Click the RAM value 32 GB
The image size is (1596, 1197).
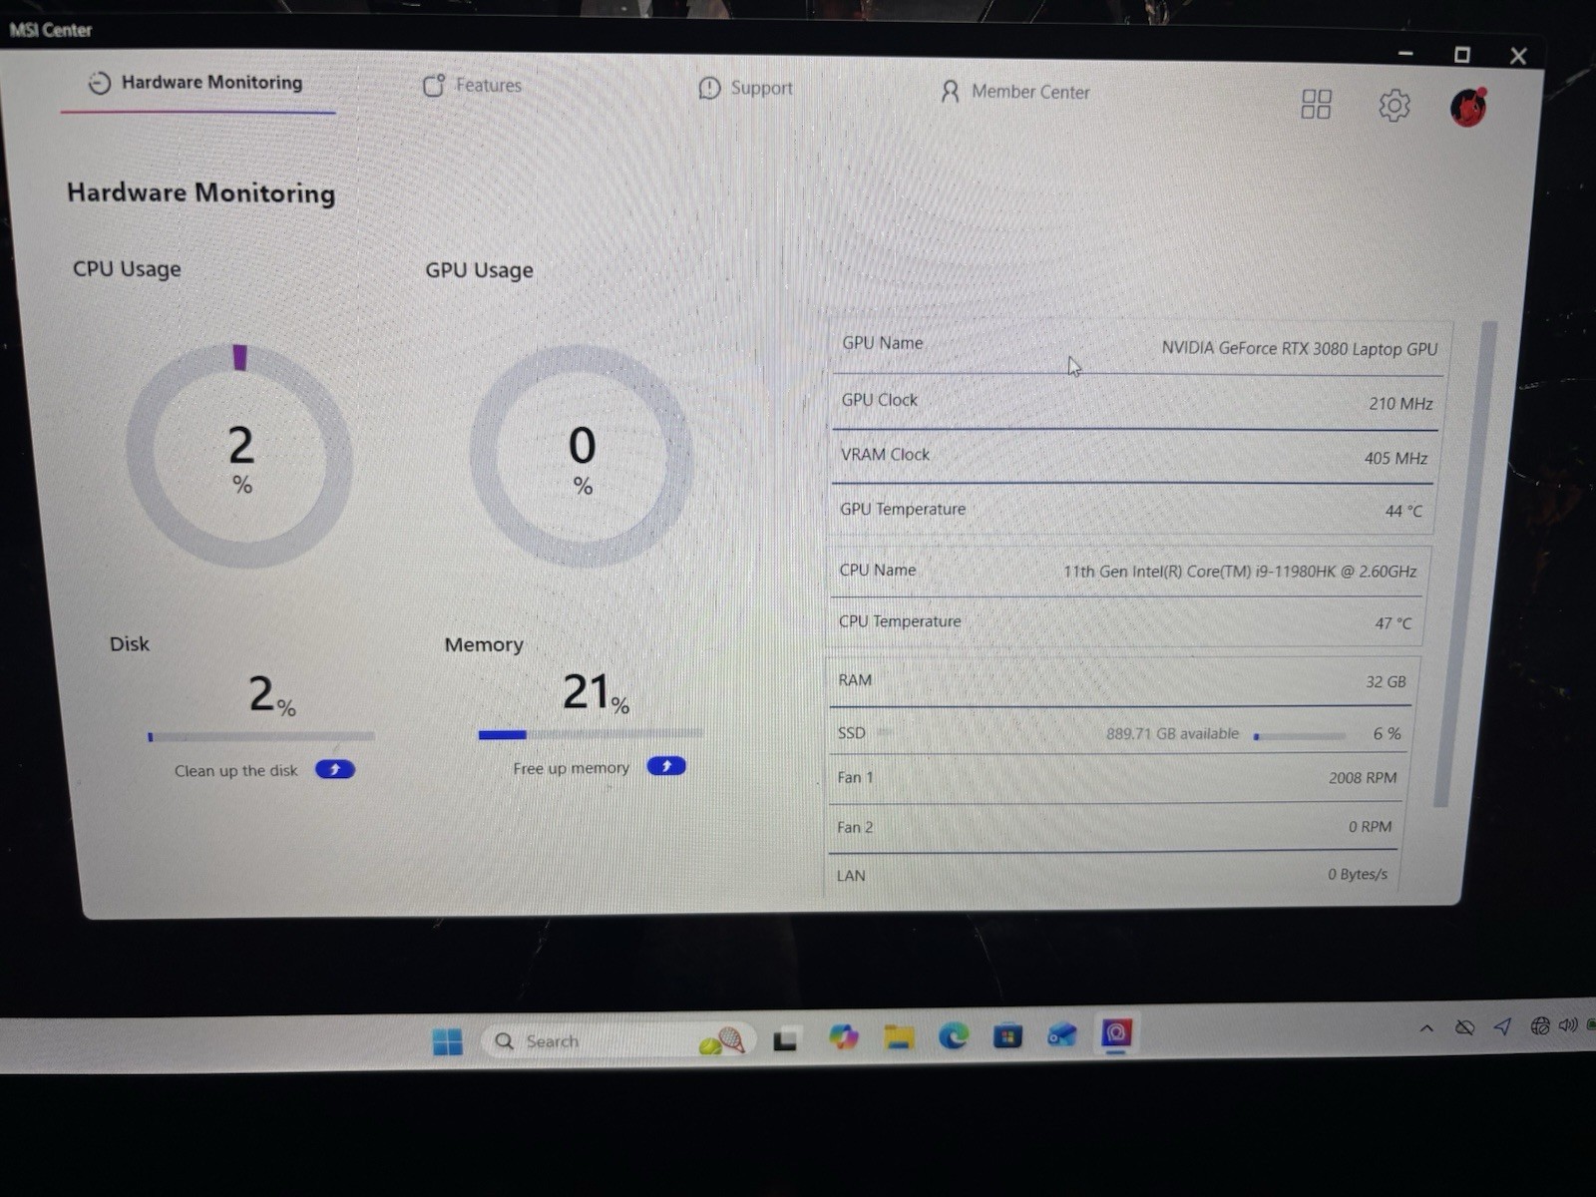click(x=1386, y=682)
